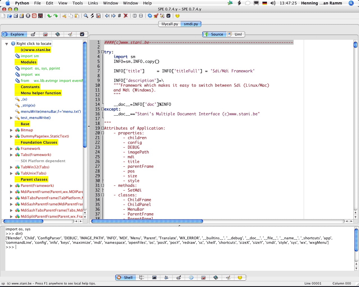This screenshot has width=359, height=287.
Task: Click the volume icon in menu bar
Action: (273, 3)
